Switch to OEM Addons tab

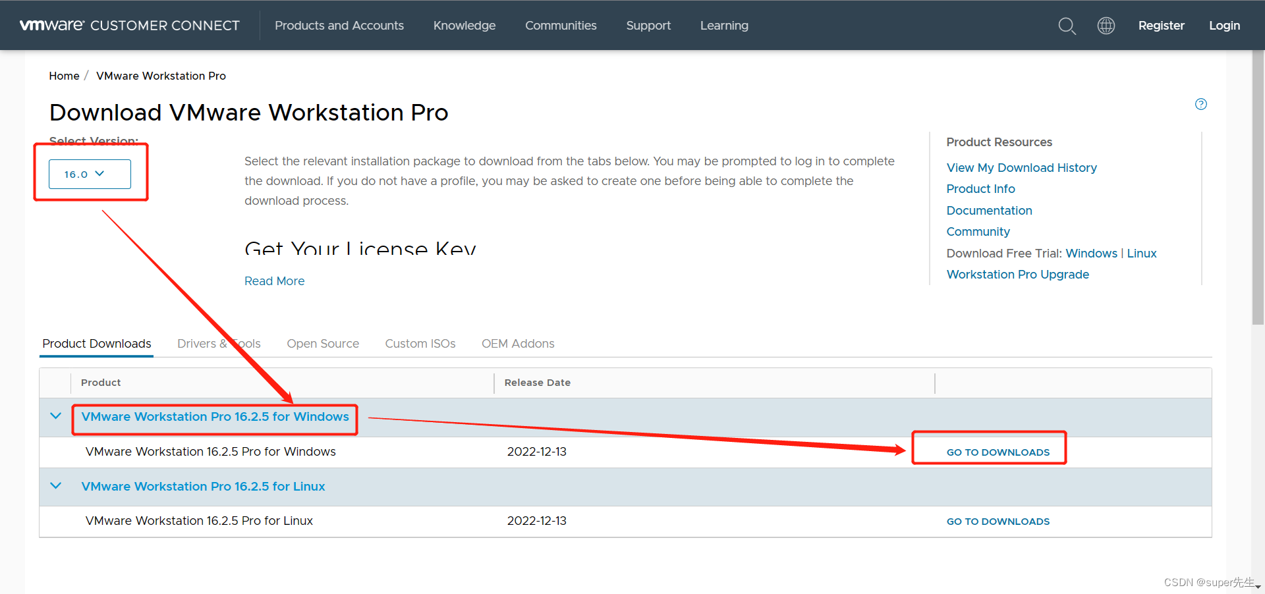(518, 344)
